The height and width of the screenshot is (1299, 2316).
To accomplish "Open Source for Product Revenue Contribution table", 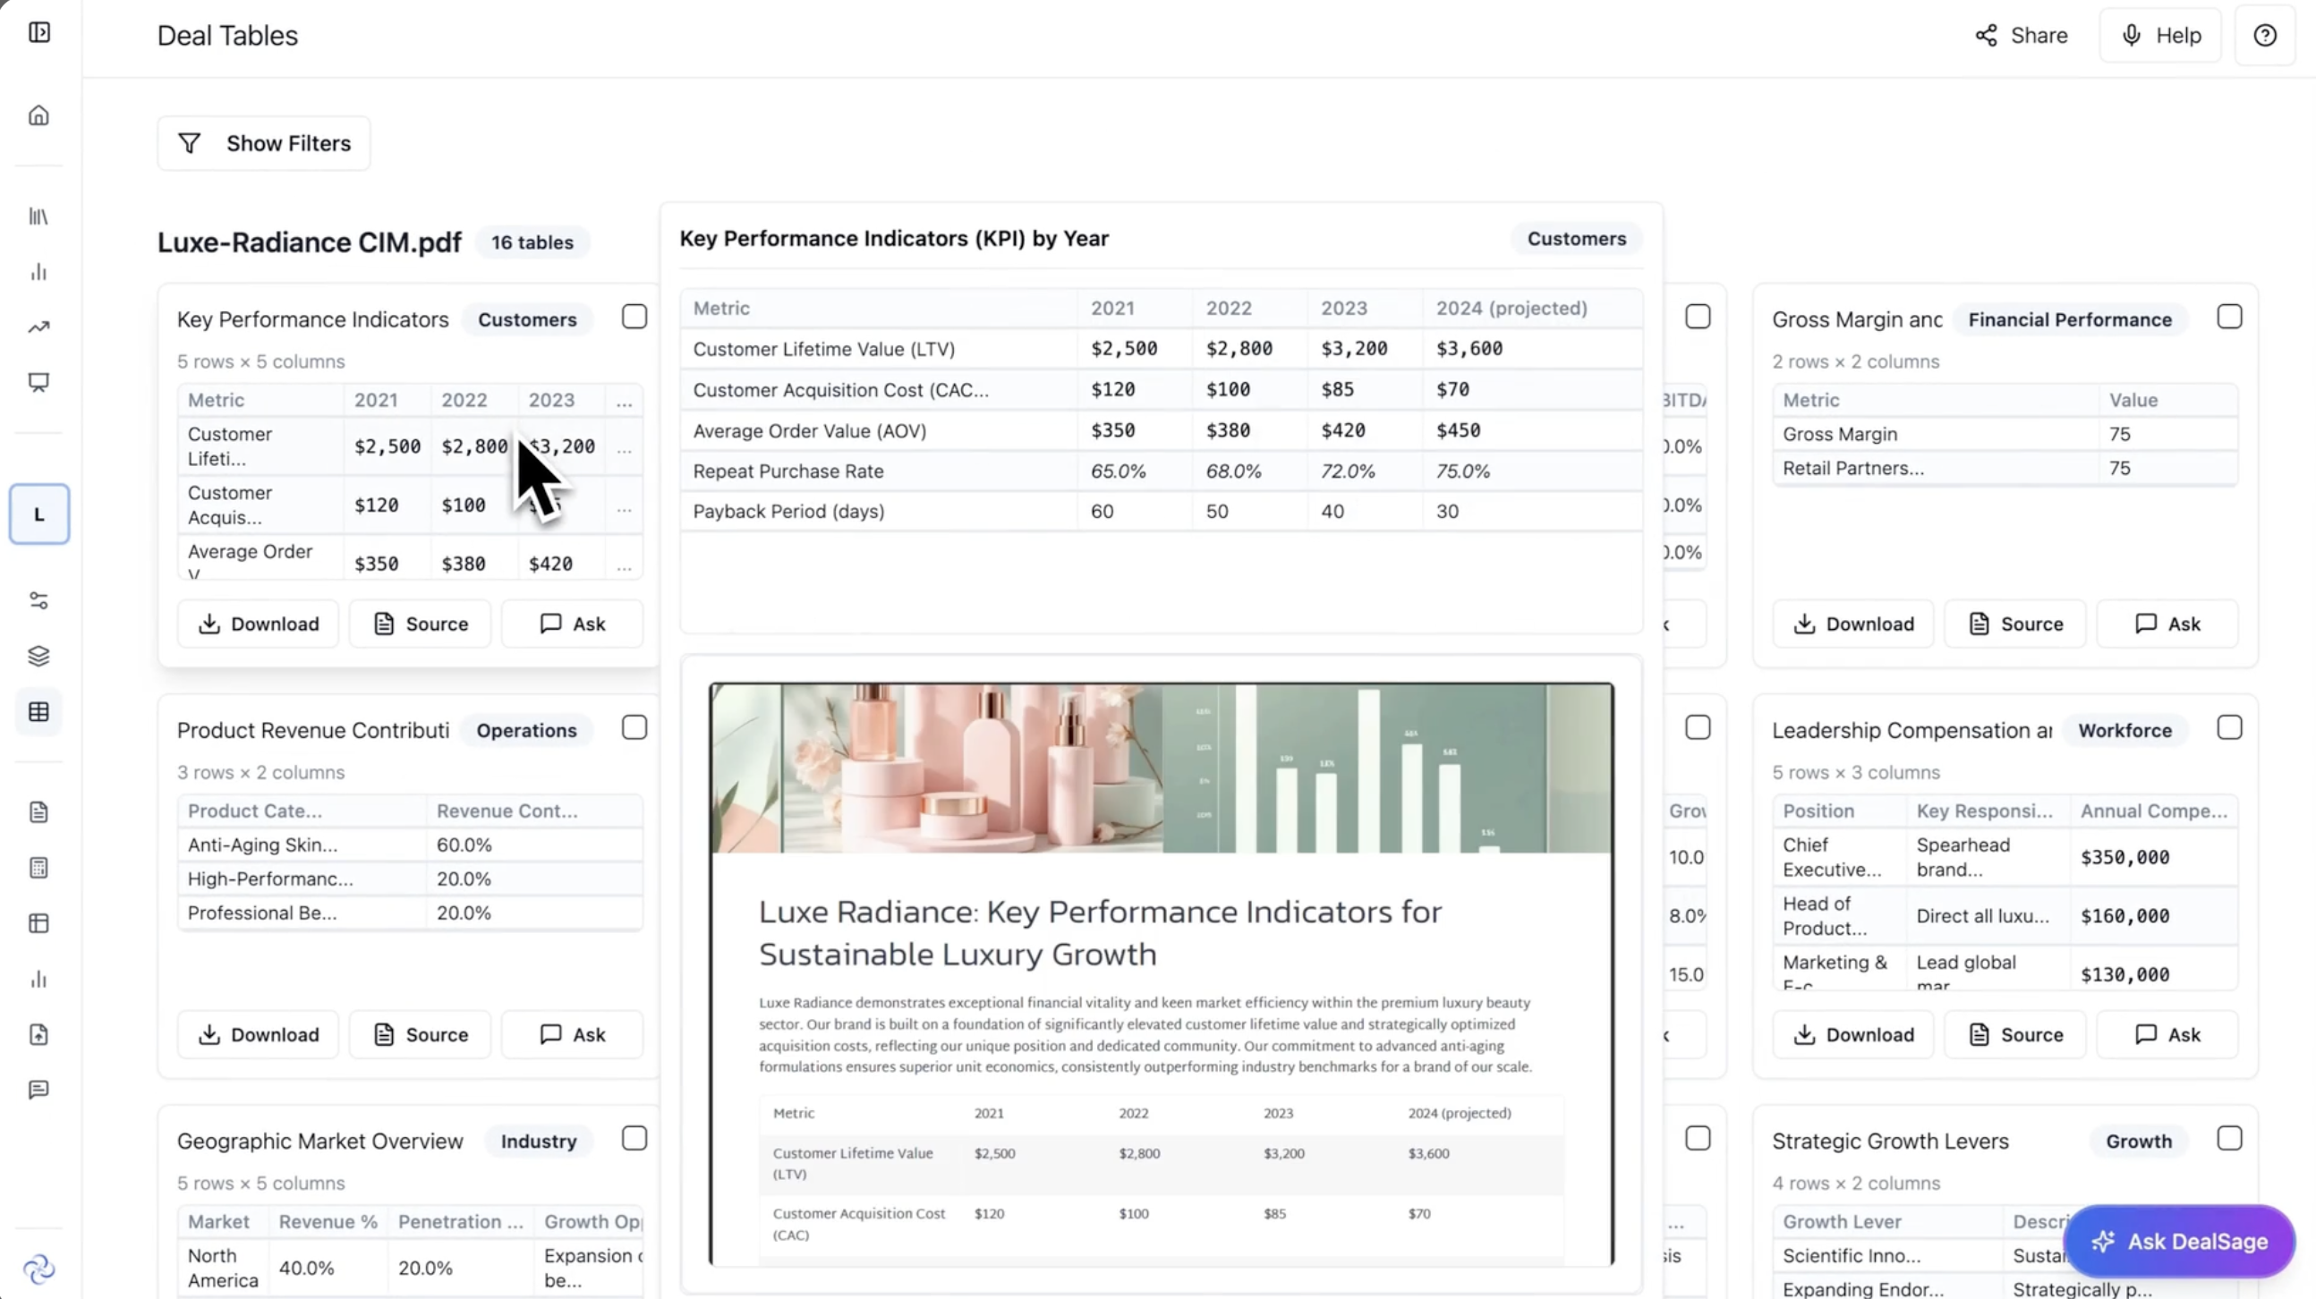I will click(x=420, y=1035).
